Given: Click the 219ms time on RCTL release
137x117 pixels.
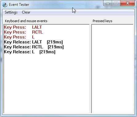Looking at the screenshot, I should (56, 47).
